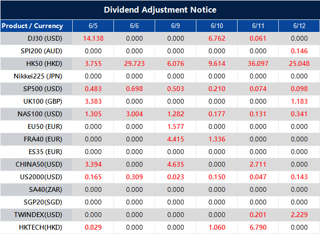Click the 29.723 cell for HK50

click(134, 63)
